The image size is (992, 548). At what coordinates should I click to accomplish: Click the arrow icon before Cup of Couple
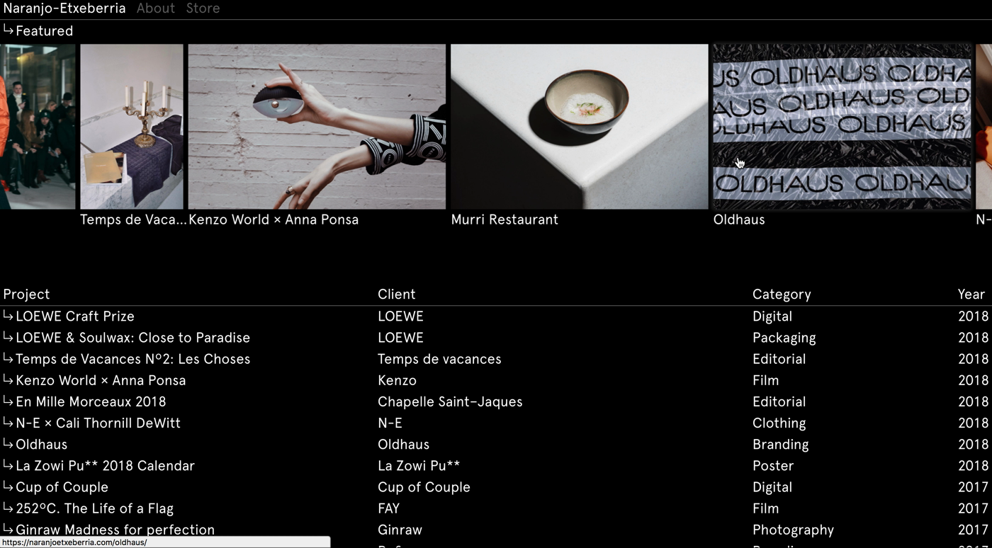pyautogui.click(x=9, y=486)
